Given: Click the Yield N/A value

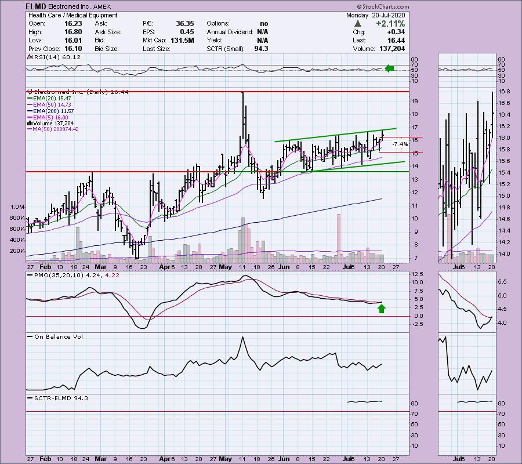Looking at the screenshot, I should (x=263, y=40).
